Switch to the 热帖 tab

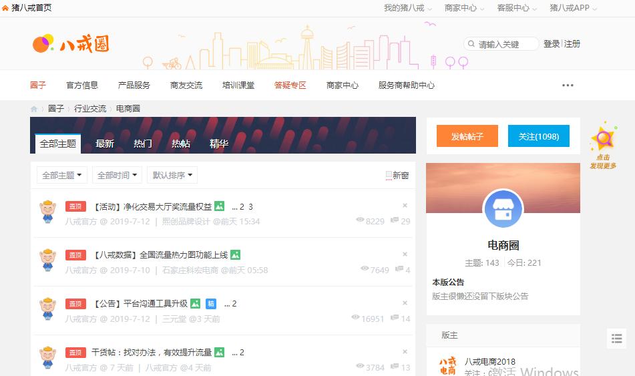[181, 144]
